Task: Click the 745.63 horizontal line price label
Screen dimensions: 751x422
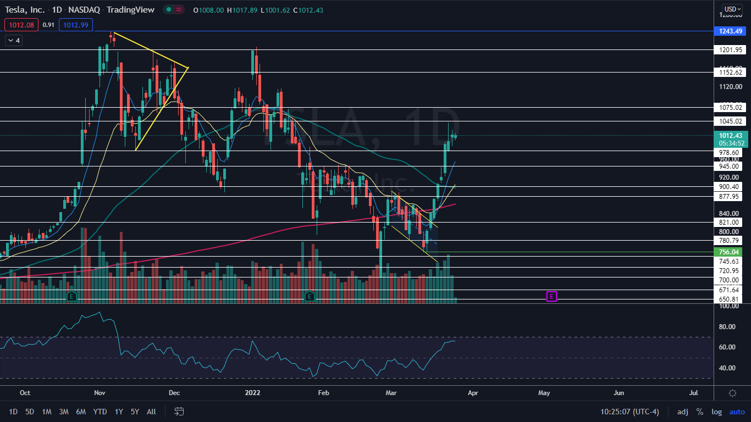Action: pyautogui.click(x=729, y=262)
